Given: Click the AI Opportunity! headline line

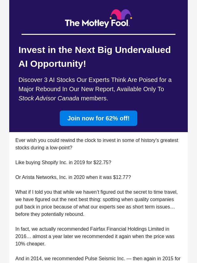Looking at the screenshot, I should pos(52,64).
